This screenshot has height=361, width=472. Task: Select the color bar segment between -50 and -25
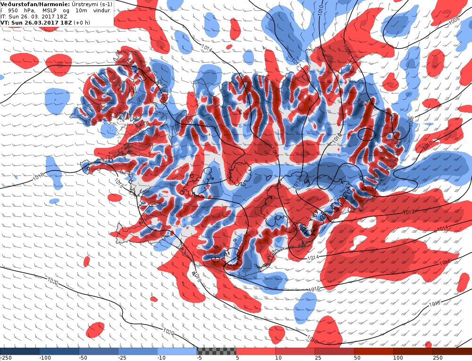99,352
